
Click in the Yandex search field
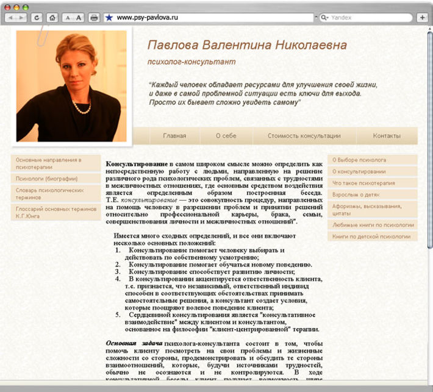(x=366, y=18)
